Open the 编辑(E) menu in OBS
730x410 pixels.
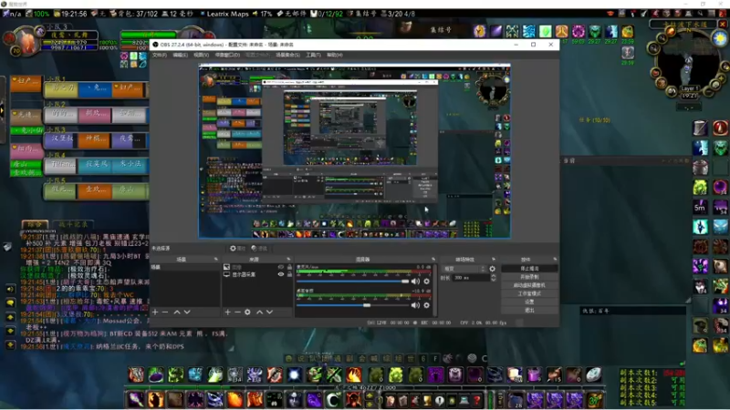coord(180,55)
